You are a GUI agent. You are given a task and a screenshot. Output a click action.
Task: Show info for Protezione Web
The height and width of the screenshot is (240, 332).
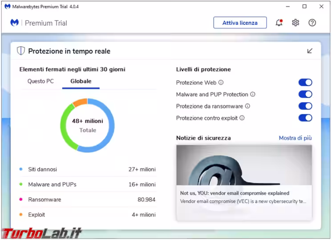(221, 83)
